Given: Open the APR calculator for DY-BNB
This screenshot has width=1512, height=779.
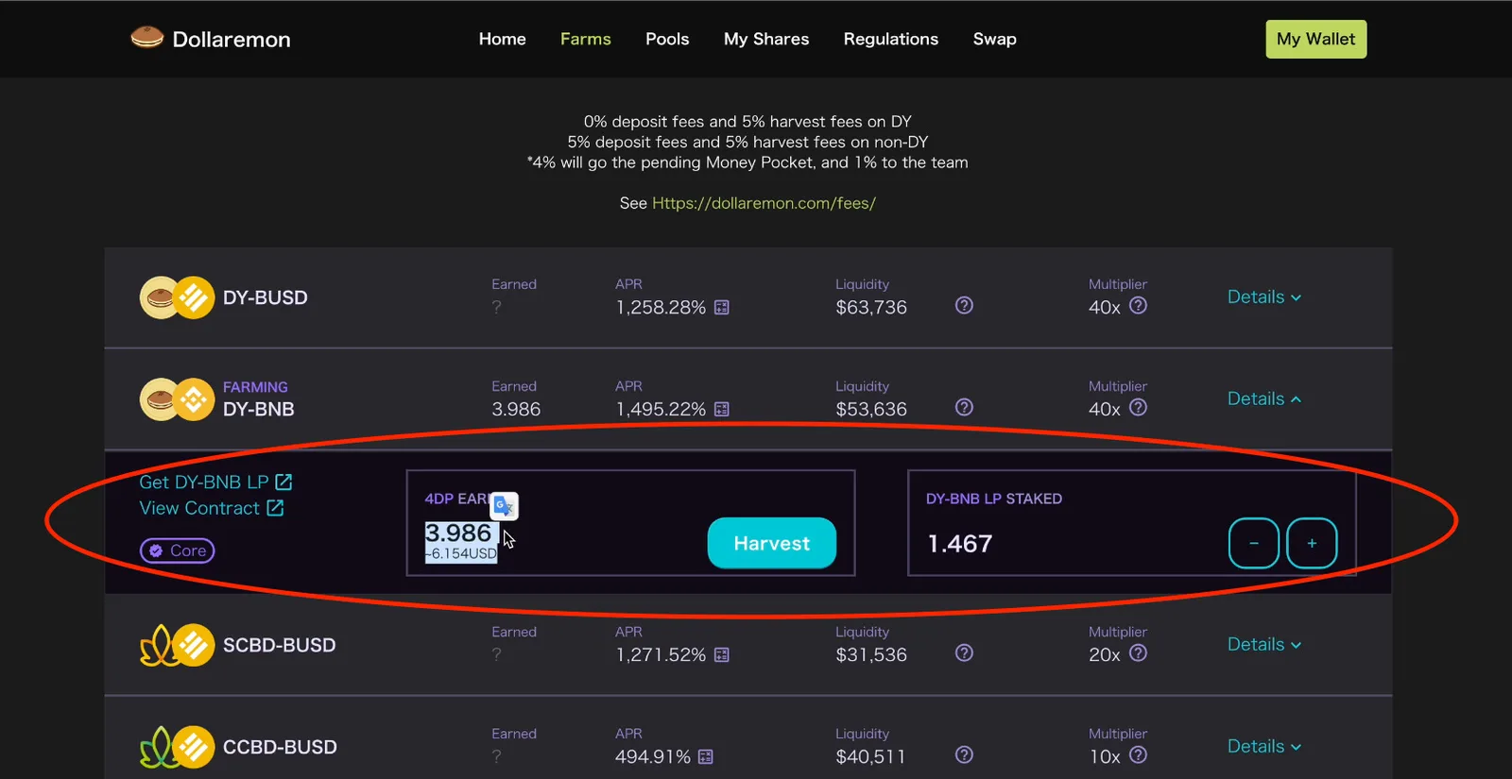Looking at the screenshot, I should [x=722, y=409].
